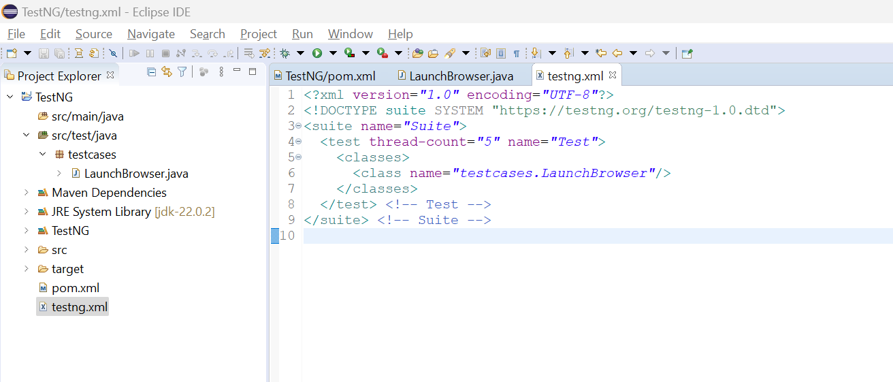Open the External Tools dropdown arrow

398,53
